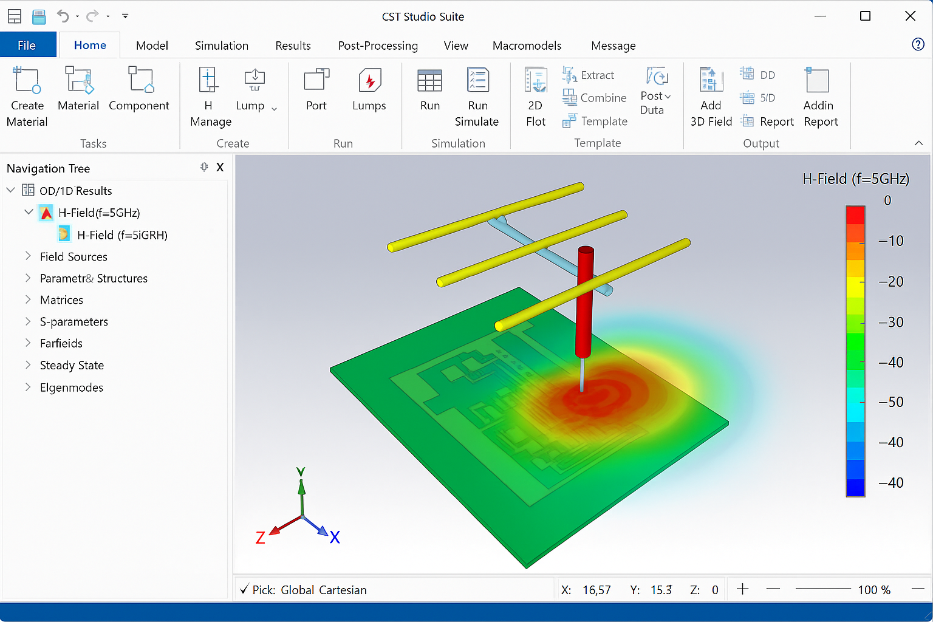Undo the last action
The image size is (933, 622).
click(x=63, y=16)
